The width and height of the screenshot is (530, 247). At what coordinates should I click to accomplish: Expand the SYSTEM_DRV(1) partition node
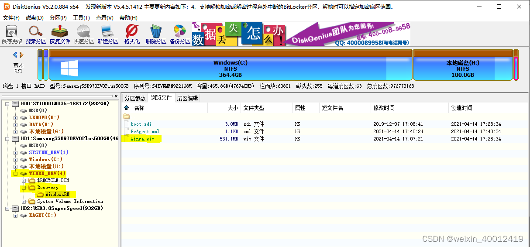tap(15, 152)
